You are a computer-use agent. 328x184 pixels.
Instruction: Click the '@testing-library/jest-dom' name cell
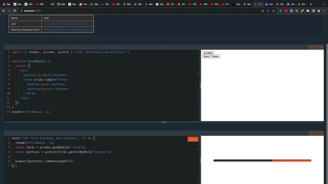click(25, 30)
